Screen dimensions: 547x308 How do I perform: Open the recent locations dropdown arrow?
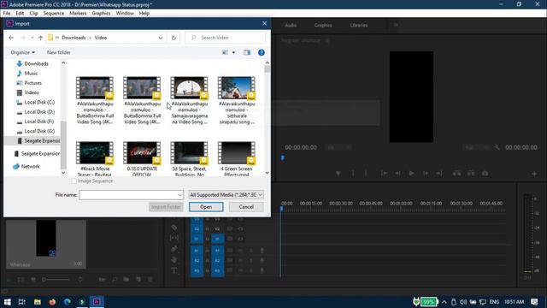tap(32, 38)
